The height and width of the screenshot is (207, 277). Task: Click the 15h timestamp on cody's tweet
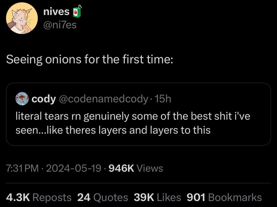click(x=164, y=99)
